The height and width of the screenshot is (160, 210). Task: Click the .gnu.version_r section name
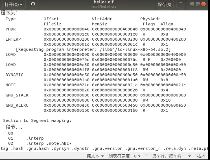tap(143, 148)
